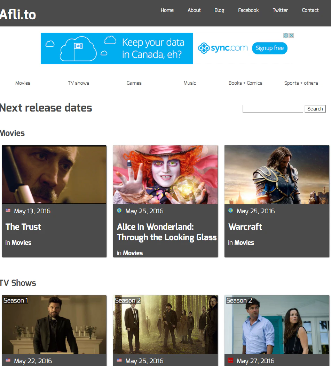Select the Movies category tab
Screen dimensions: 331x366
23,83
